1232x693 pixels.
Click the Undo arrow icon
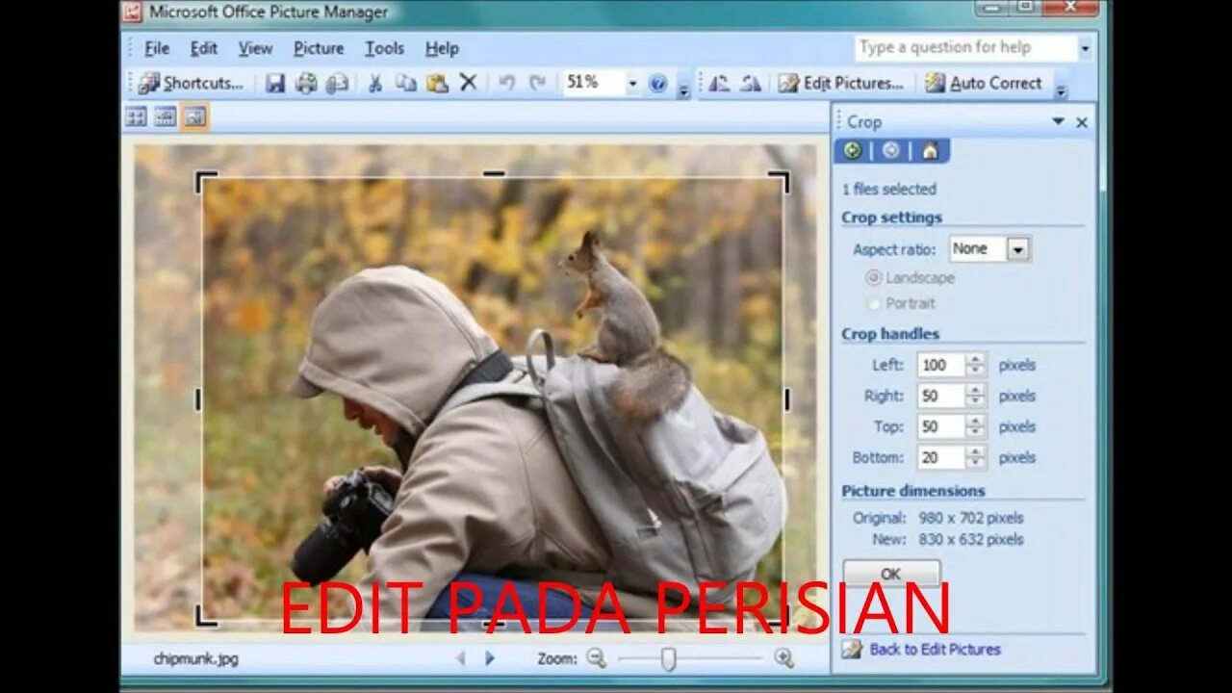tap(506, 84)
